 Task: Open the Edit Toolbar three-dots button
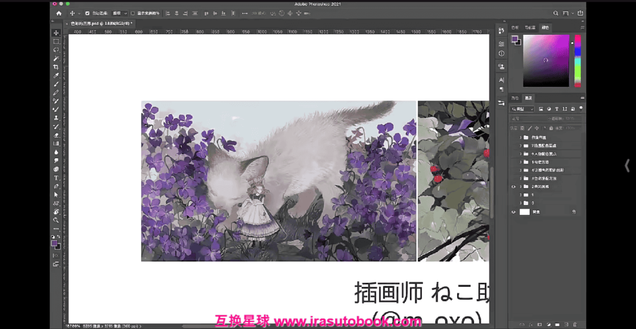pyautogui.click(x=57, y=229)
